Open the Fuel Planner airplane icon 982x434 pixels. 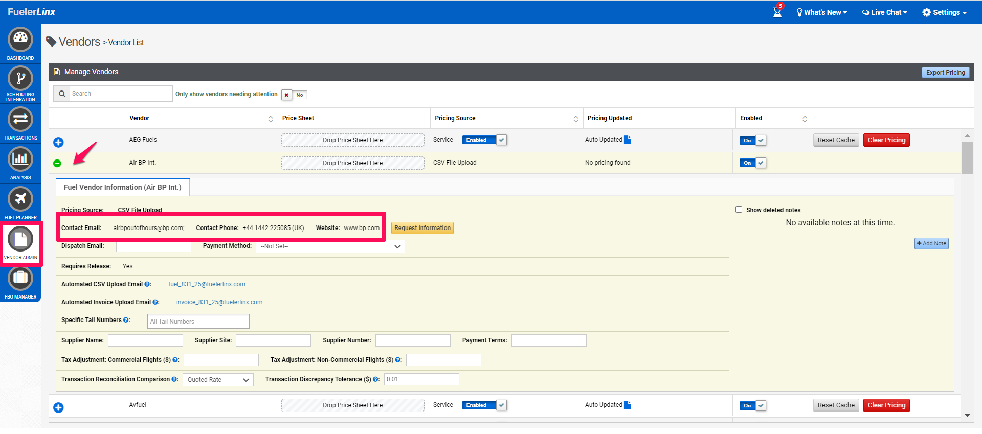pos(20,199)
